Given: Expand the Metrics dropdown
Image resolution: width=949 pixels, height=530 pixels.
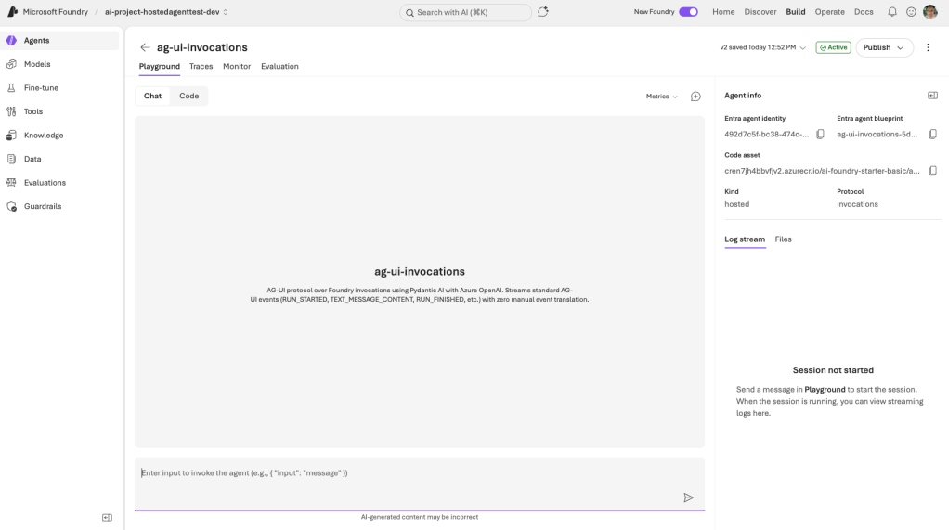Looking at the screenshot, I should click(x=662, y=97).
